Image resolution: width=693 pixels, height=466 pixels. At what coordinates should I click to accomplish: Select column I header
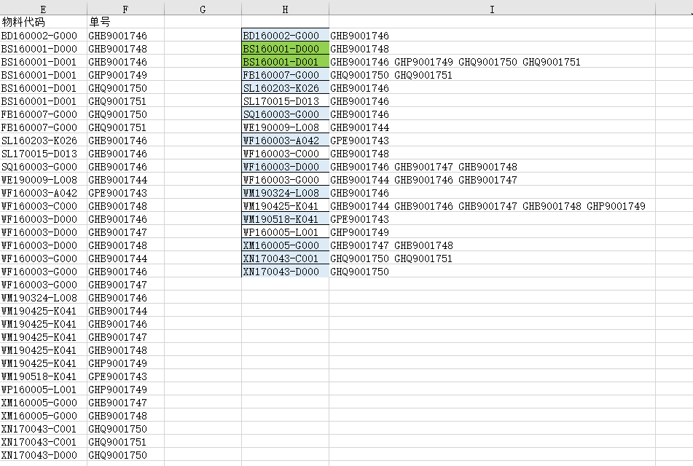pos(492,9)
